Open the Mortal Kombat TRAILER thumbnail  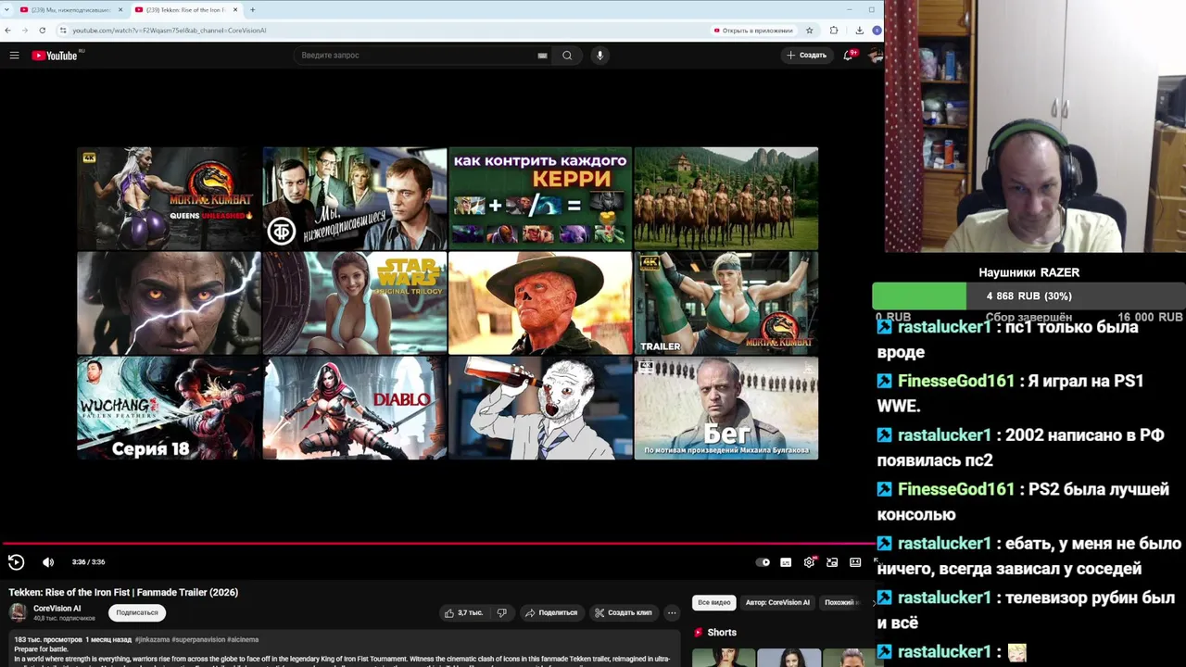[x=726, y=303]
